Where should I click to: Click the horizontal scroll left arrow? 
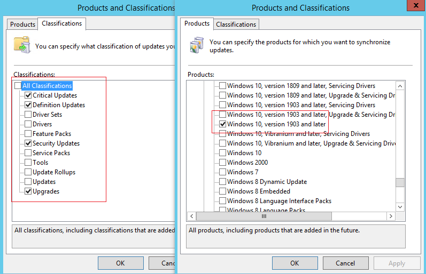tap(192, 216)
